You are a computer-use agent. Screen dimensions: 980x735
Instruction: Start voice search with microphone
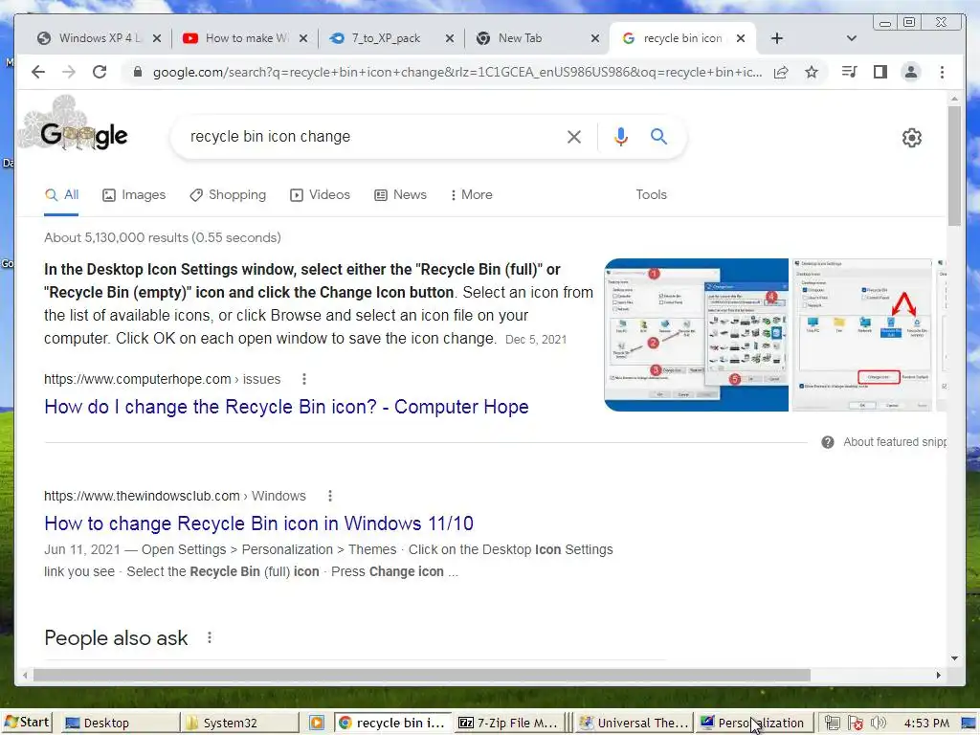(x=620, y=137)
